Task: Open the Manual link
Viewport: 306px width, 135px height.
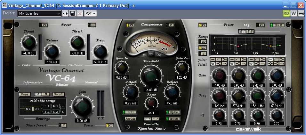Action: 91,82
